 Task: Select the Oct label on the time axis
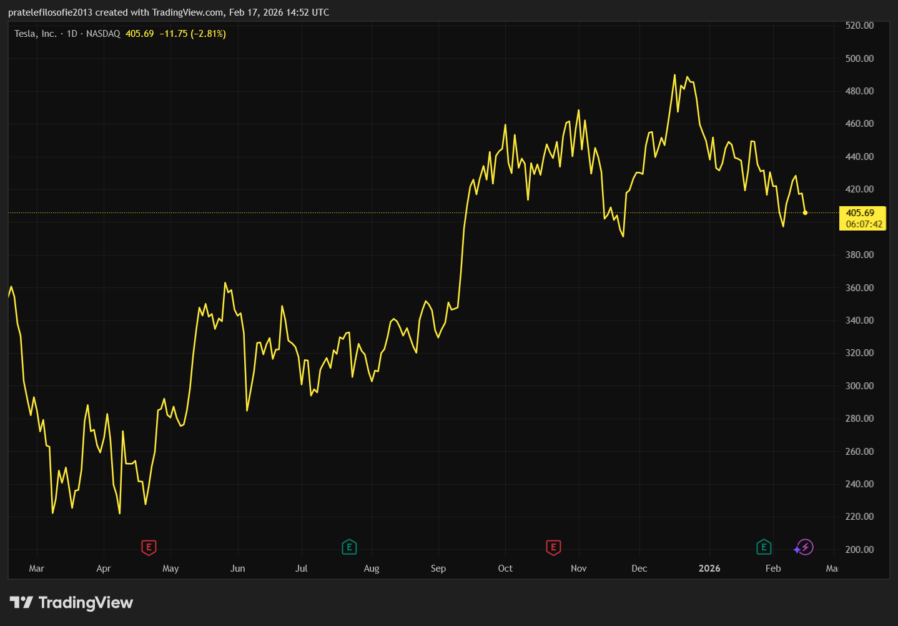pos(505,569)
